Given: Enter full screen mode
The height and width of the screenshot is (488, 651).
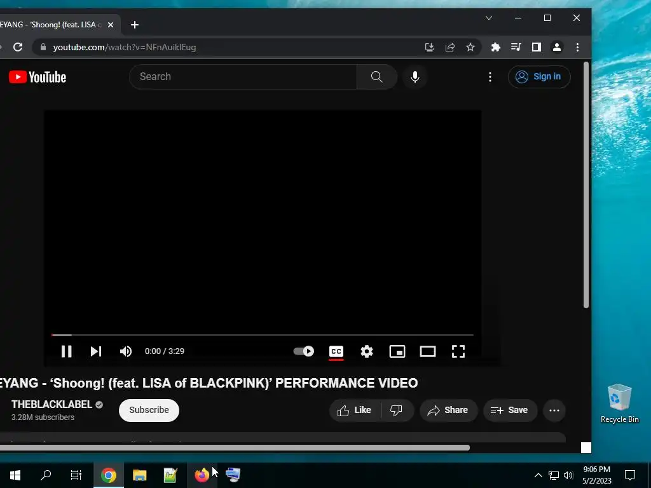Looking at the screenshot, I should click(458, 351).
